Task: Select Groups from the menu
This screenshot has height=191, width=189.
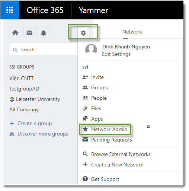Action: [x=99, y=88]
